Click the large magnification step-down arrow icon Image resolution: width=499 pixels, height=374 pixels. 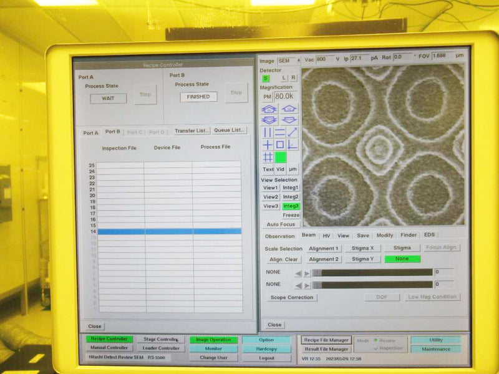point(269,120)
